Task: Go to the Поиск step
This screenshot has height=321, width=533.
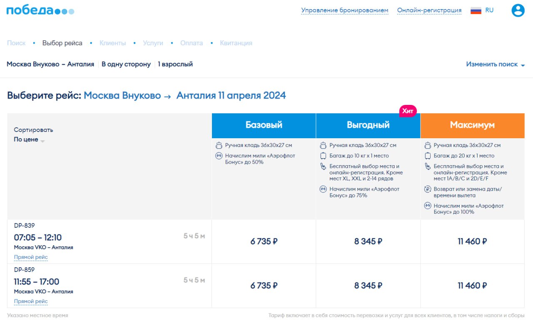Action: pyautogui.click(x=16, y=43)
